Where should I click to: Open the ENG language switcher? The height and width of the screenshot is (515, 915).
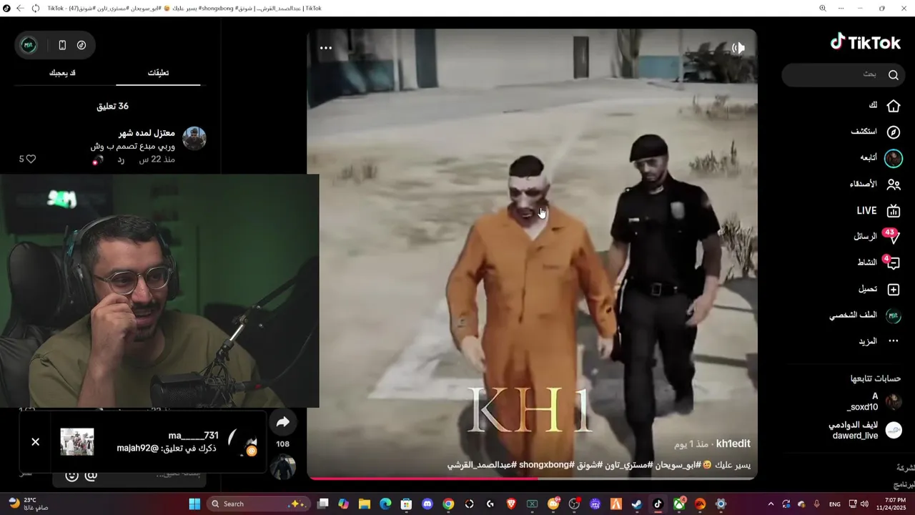click(834, 504)
